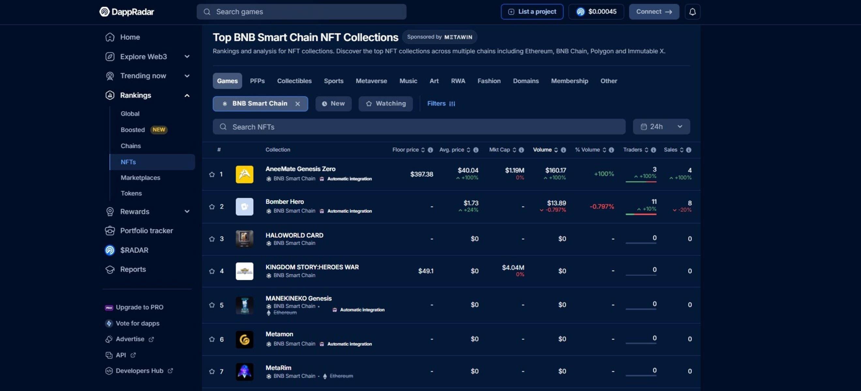Screen dimensions: 861x391
Task: Open Reports from the sidebar
Action: pos(133,269)
